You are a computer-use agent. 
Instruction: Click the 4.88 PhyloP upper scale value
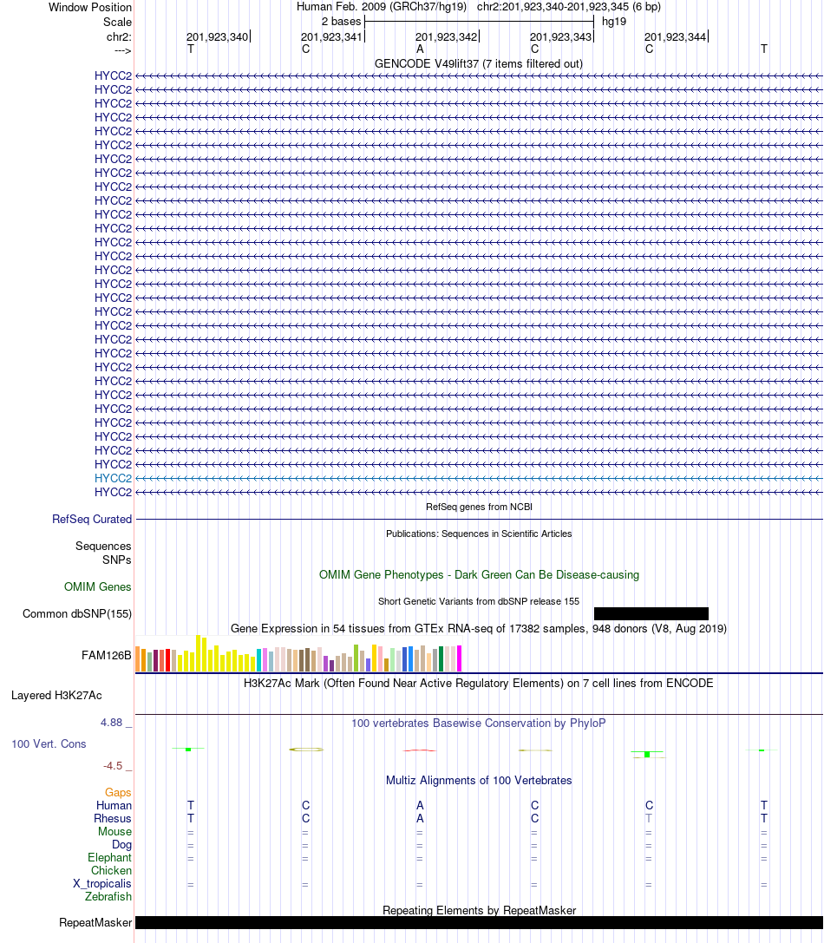click(x=111, y=723)
